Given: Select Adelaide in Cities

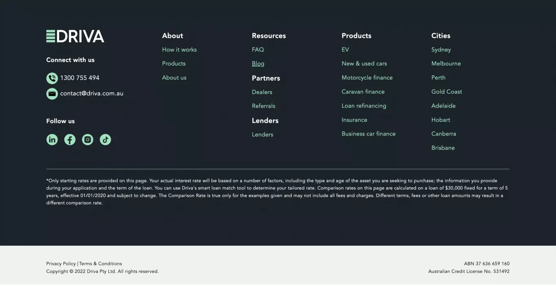Looking at the screenshot, I should (x=444, y=106).
